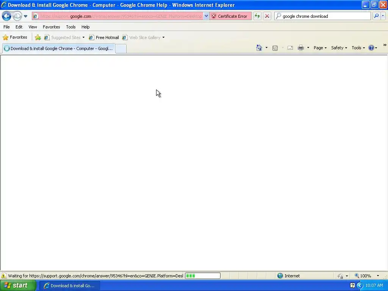Image resolution: width=388 pixels, height=291 pixels.
Task: Open a new blank tab
Action: (121, 48)
